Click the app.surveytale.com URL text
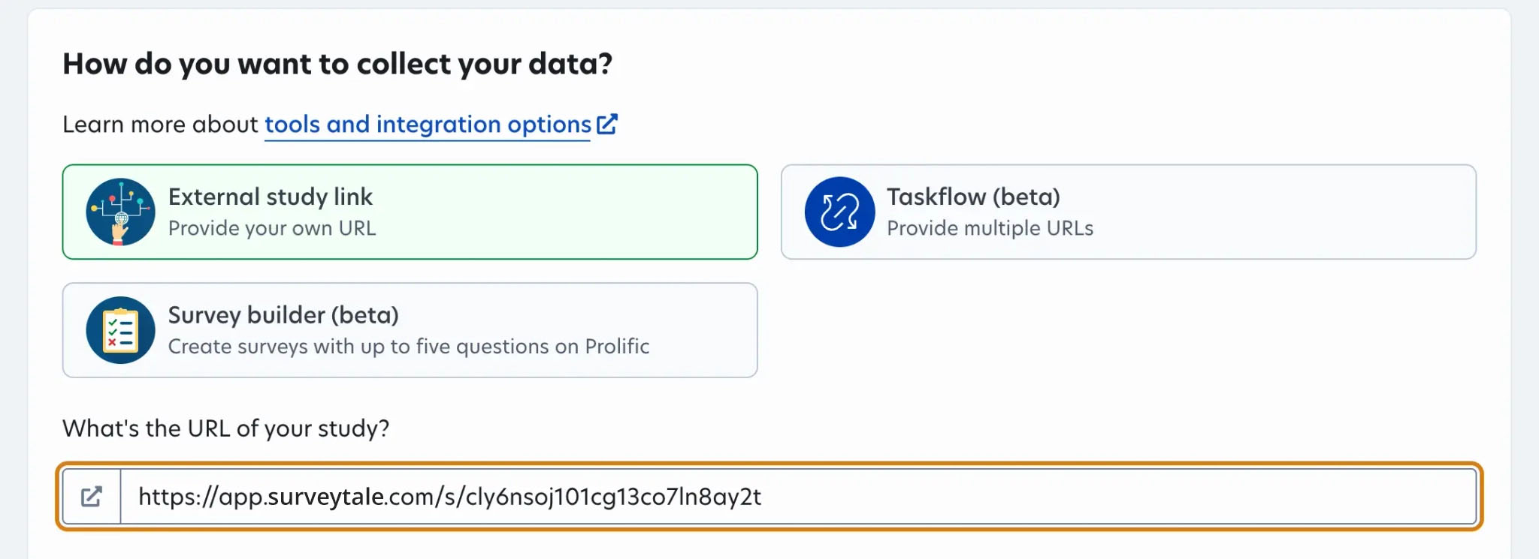Viewport: 1539px width, 559px height. [450, 497]
